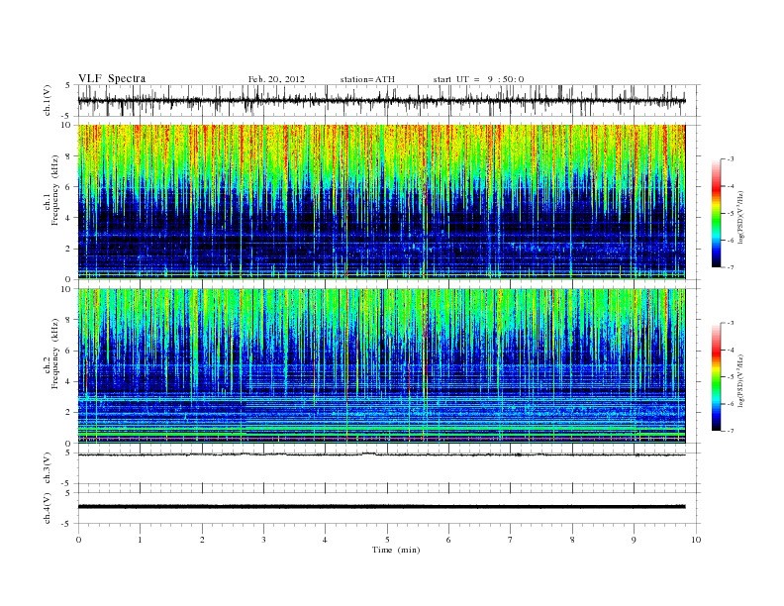Click the ch.3 voltage trace line

381,454
